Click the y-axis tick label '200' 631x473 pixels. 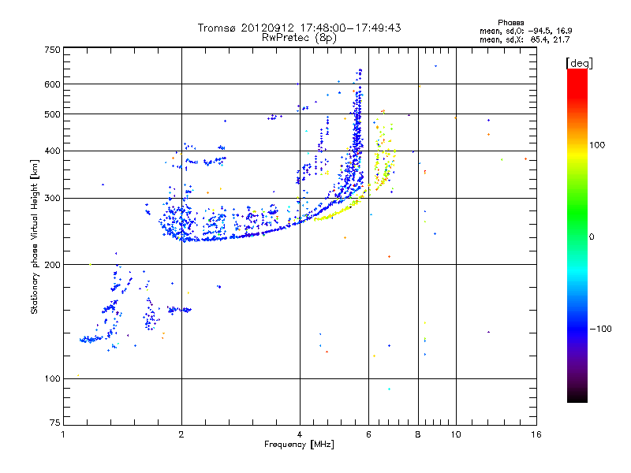pyautogui.click(x=52, y=265)
